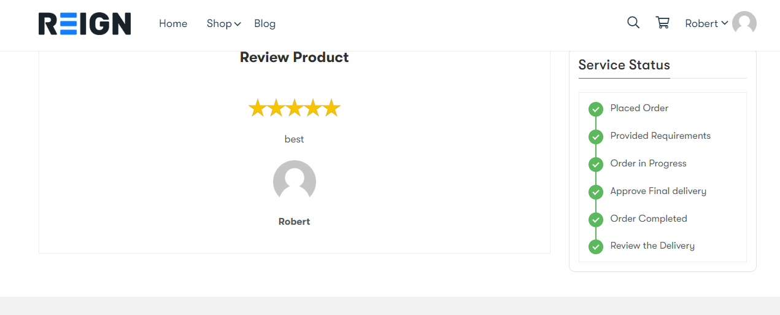Select the Review the Delivery step
This screenshot has height=315, width=780.
652,246
